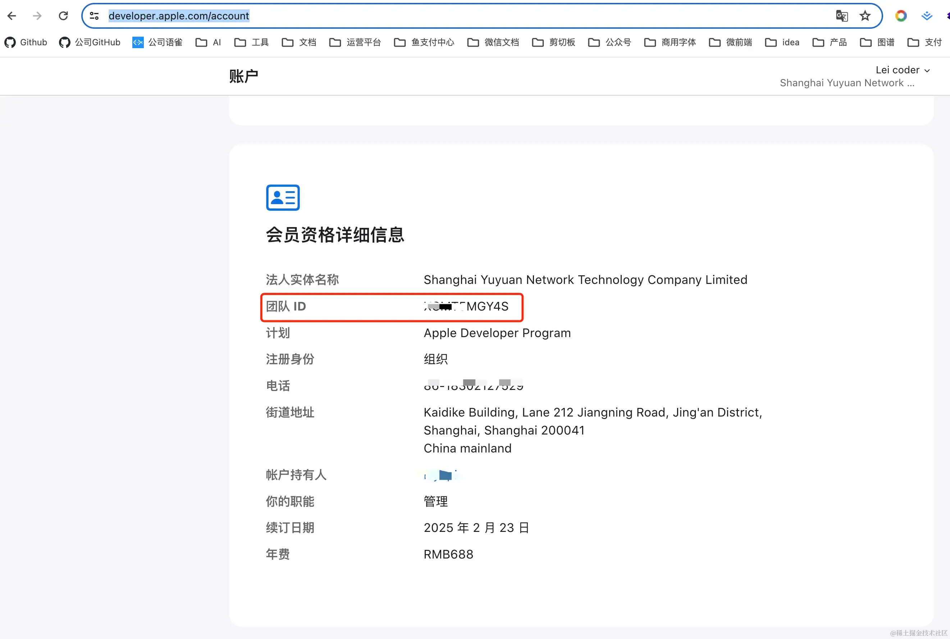Image resolution: width=950 pixels, height=639 pixels.
Task: Click the 街道地址 label
Action: click(x=290, y=413)
